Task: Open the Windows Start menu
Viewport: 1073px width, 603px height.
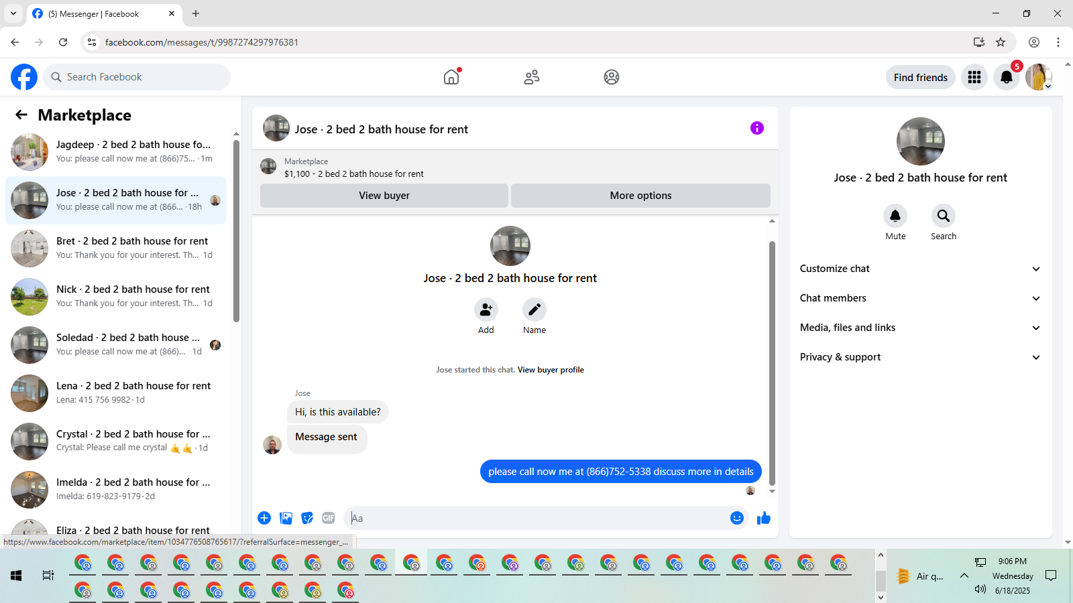Action: click(x=16, y=576)
